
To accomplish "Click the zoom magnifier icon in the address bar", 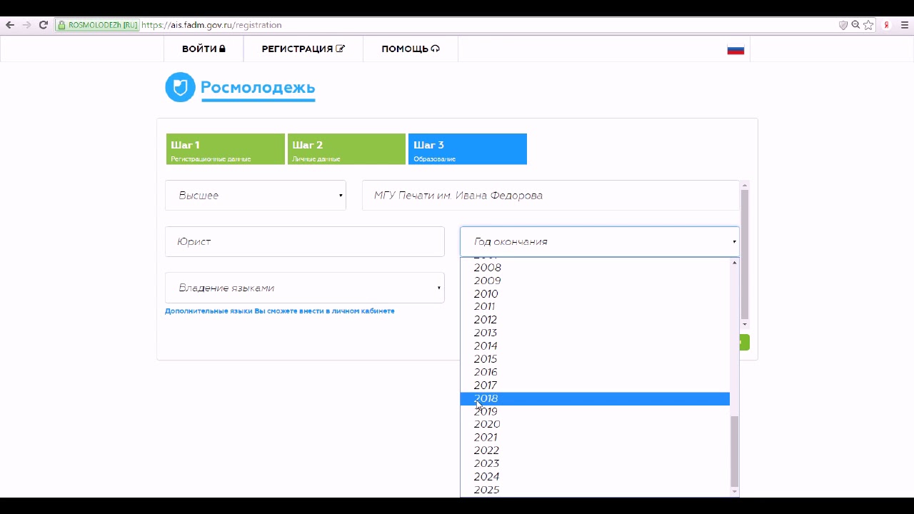I will 855,25.
